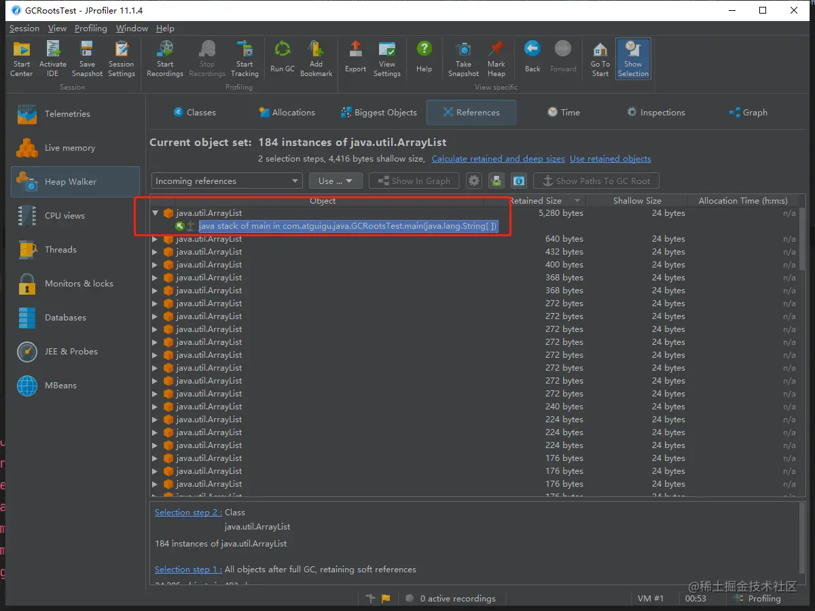Collapse the first java.util.ArrayList row
This screenshot has height=611, width=815.
click(156, 213)
